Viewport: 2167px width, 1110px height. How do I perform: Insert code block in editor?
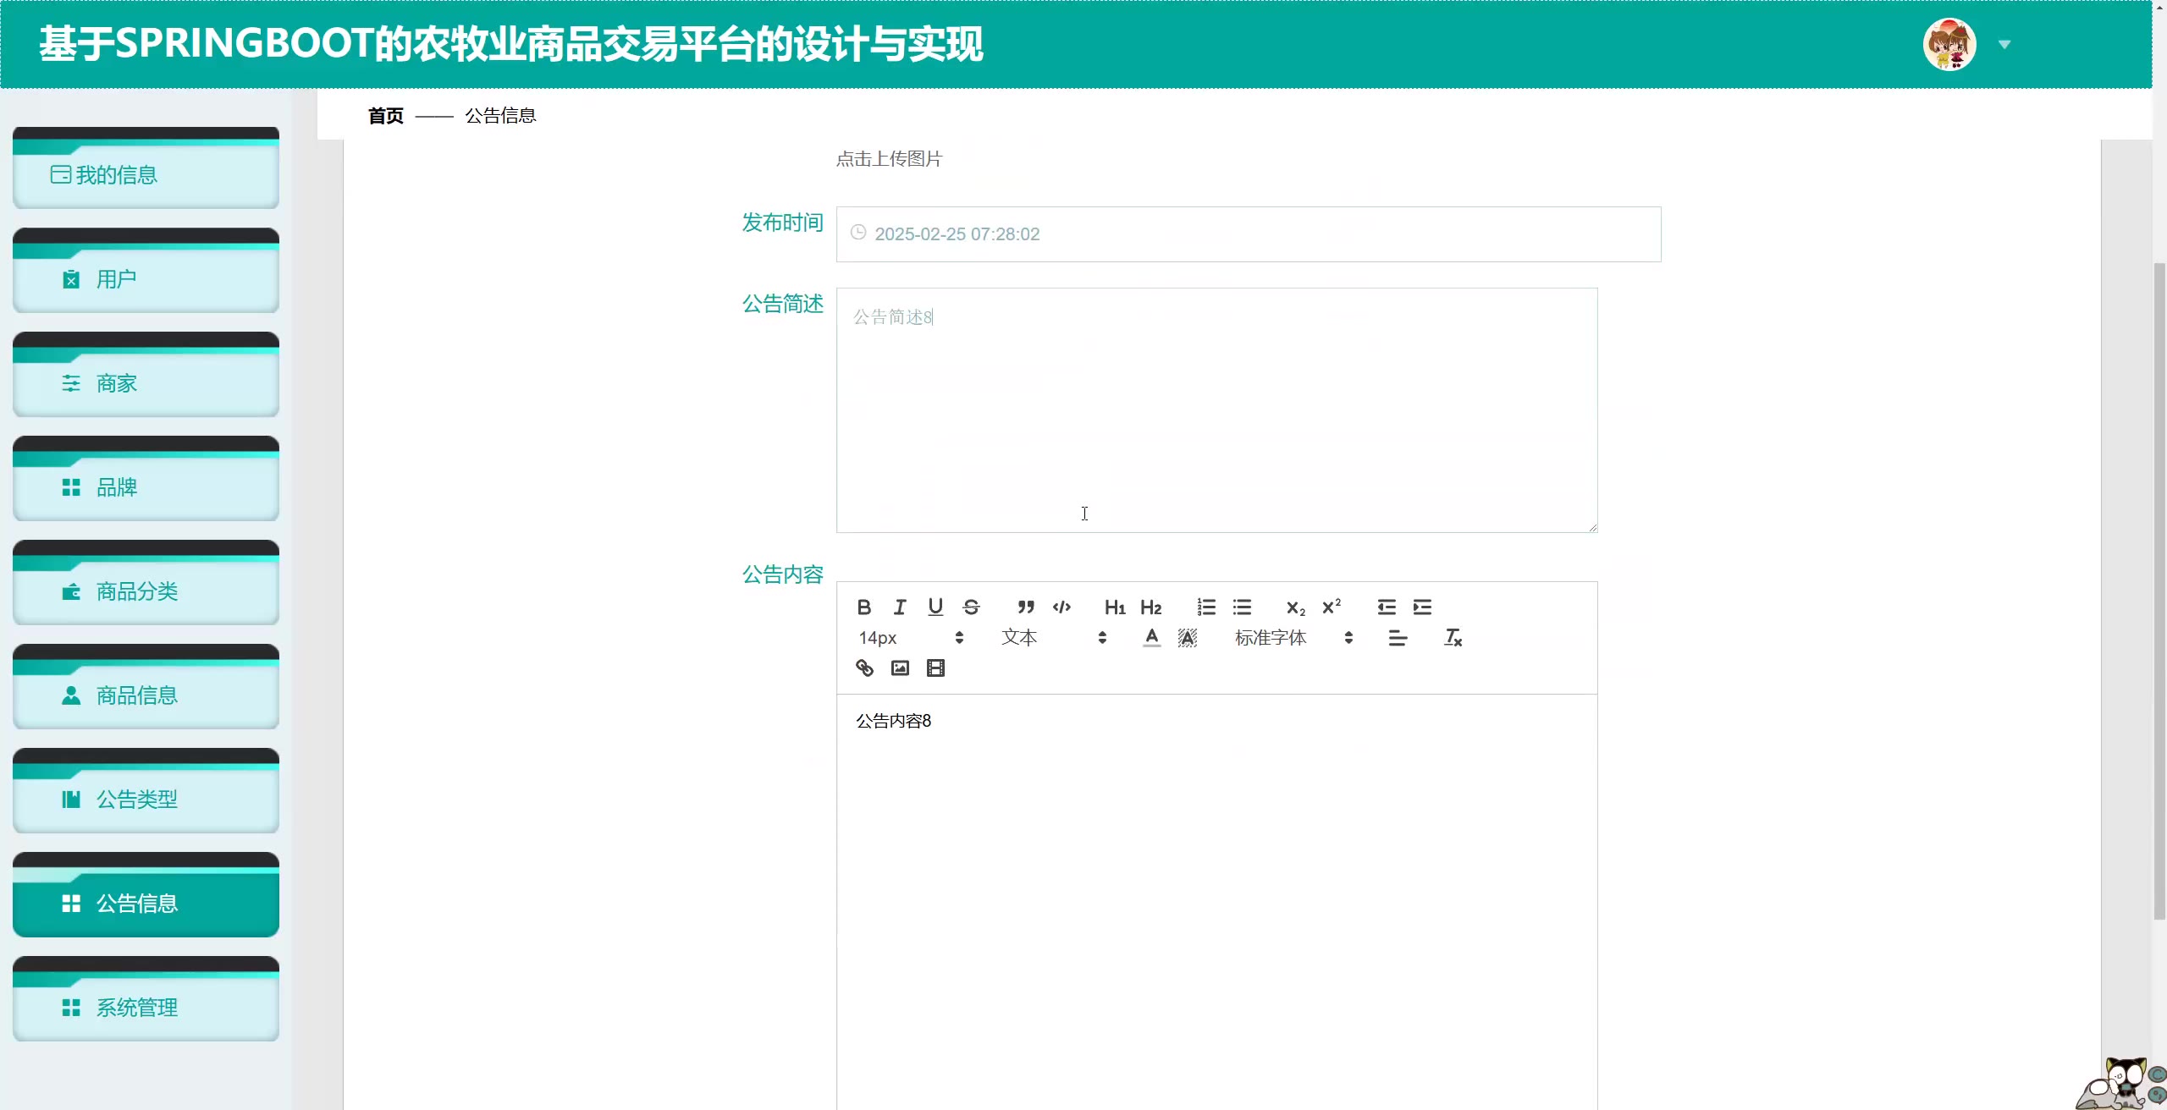(x=1061, y=607)
